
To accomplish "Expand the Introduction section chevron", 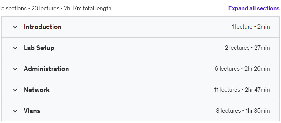I will (15, 27).
